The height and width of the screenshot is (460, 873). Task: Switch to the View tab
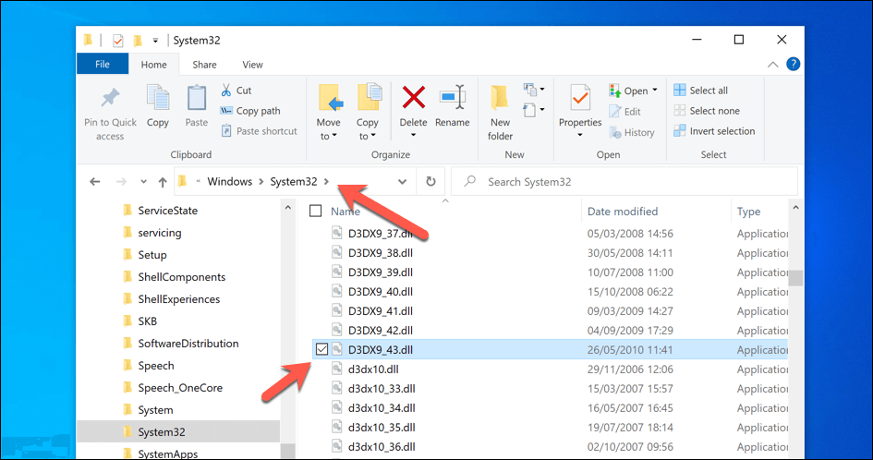tap(252, 65)
